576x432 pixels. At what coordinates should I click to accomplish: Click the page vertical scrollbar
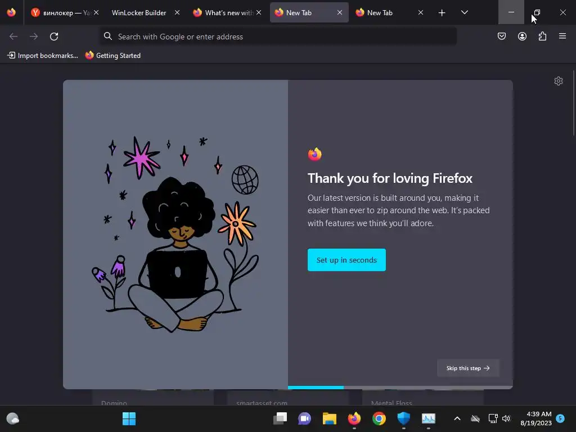(x=573, y=103)
